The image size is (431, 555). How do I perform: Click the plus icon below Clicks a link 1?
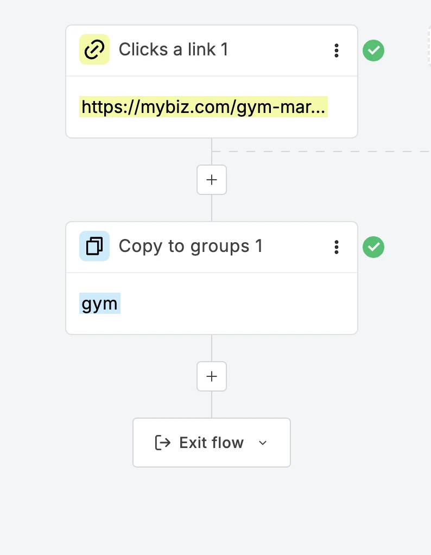coord(211,180)
